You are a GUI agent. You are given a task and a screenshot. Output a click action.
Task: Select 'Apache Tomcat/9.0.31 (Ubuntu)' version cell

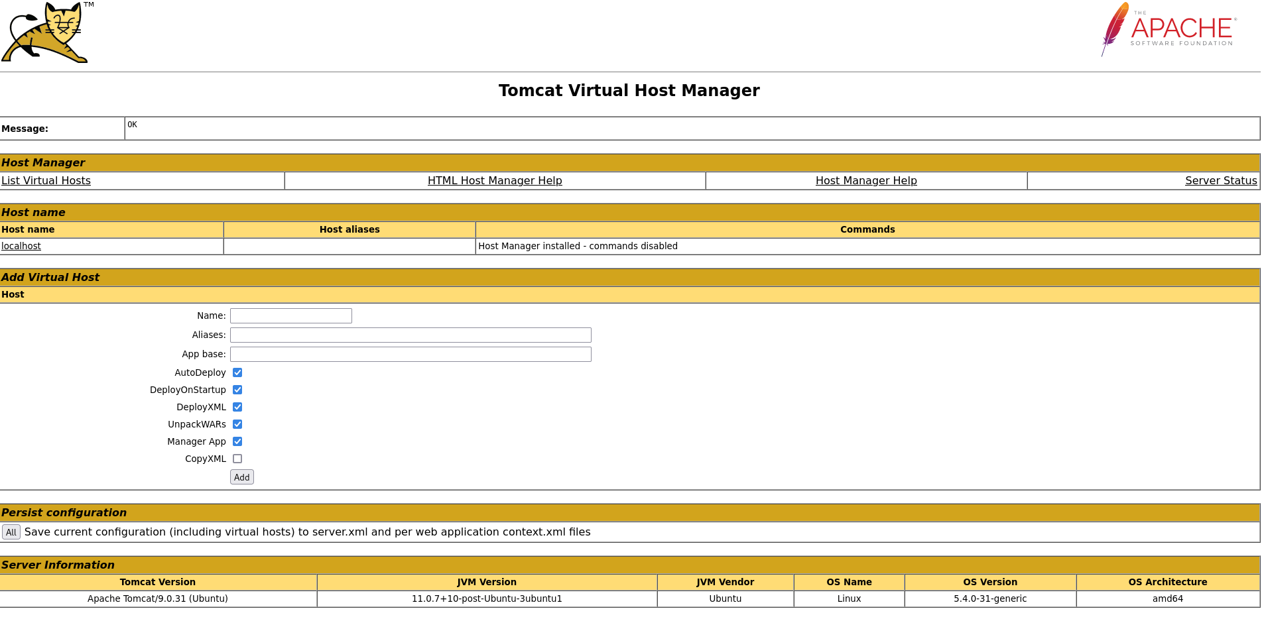point(158,598)
